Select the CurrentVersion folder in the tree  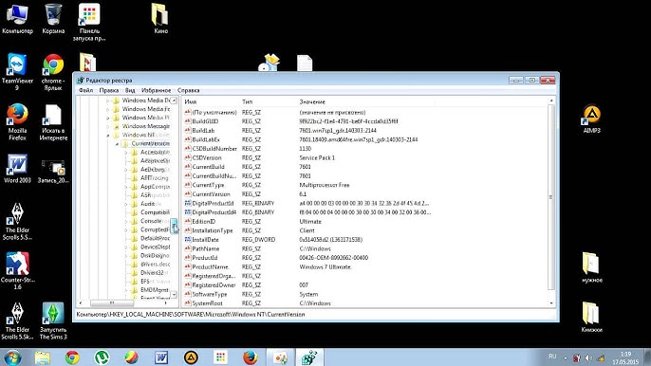150,143
